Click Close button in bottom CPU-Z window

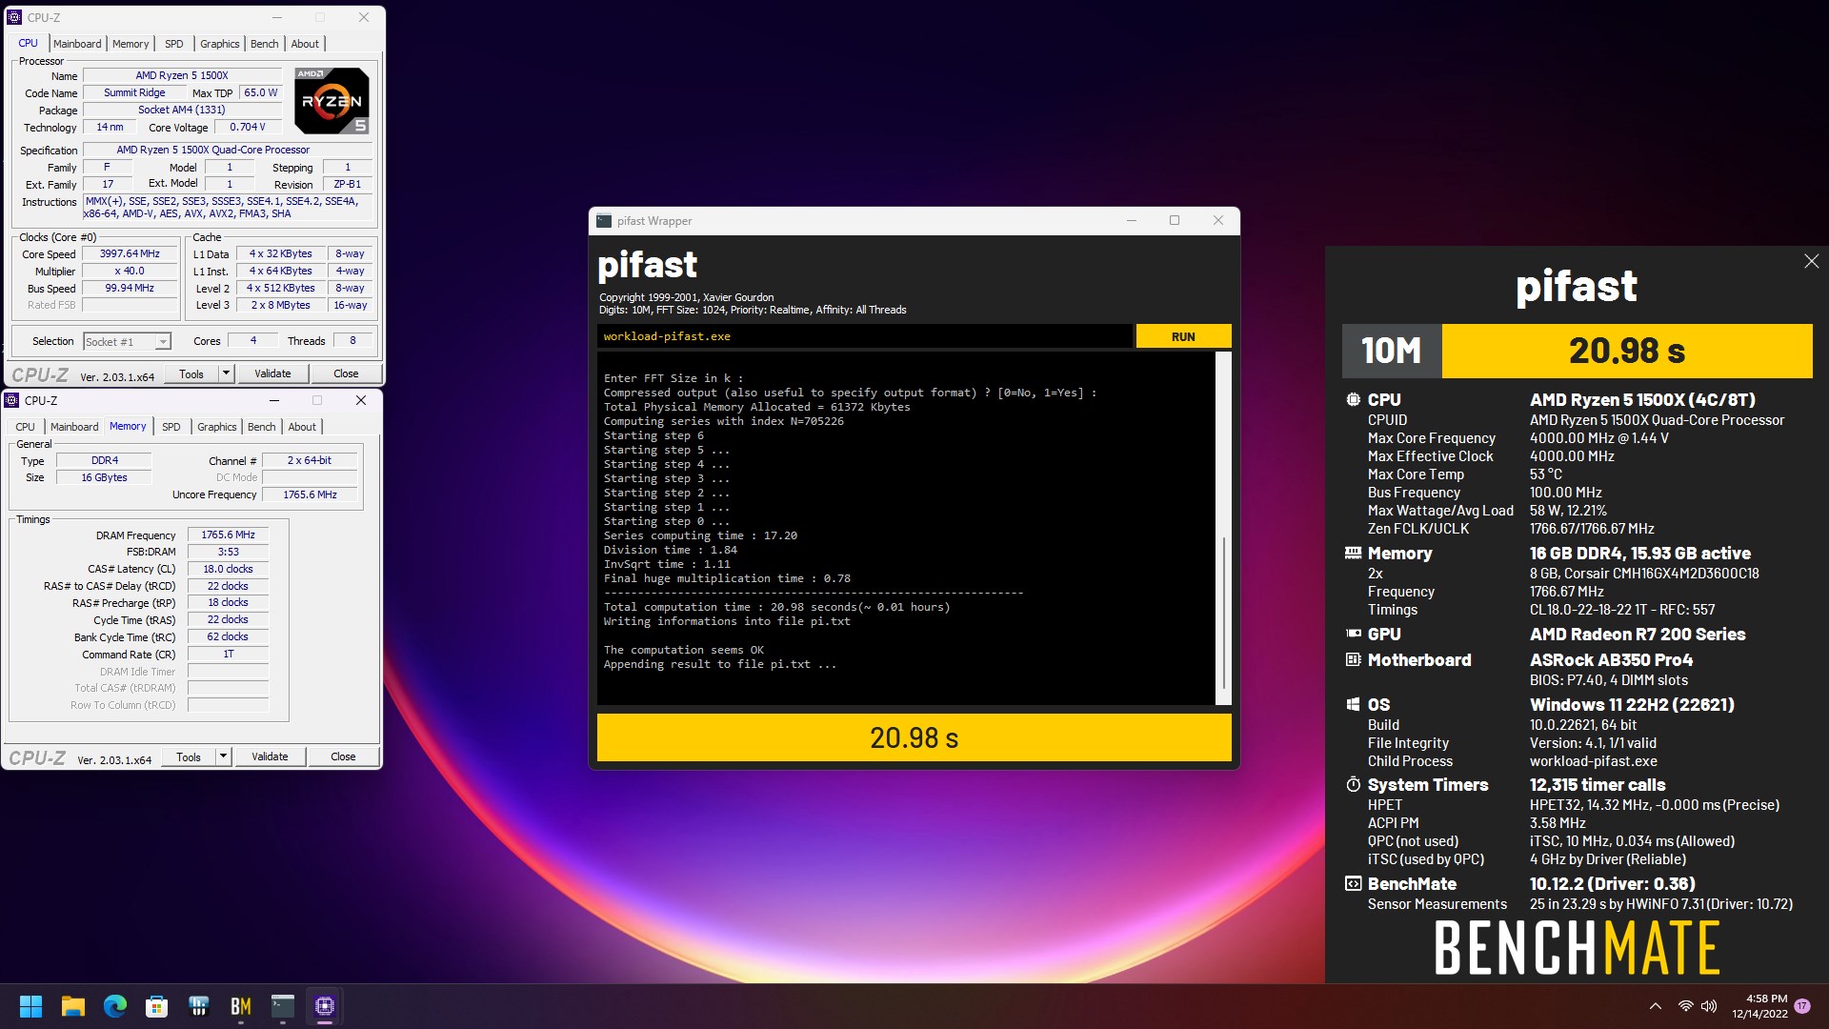(x=343, y=757)
